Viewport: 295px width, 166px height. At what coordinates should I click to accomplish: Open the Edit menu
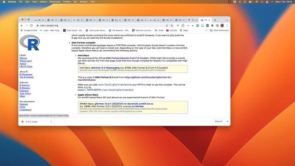point(27,2)
